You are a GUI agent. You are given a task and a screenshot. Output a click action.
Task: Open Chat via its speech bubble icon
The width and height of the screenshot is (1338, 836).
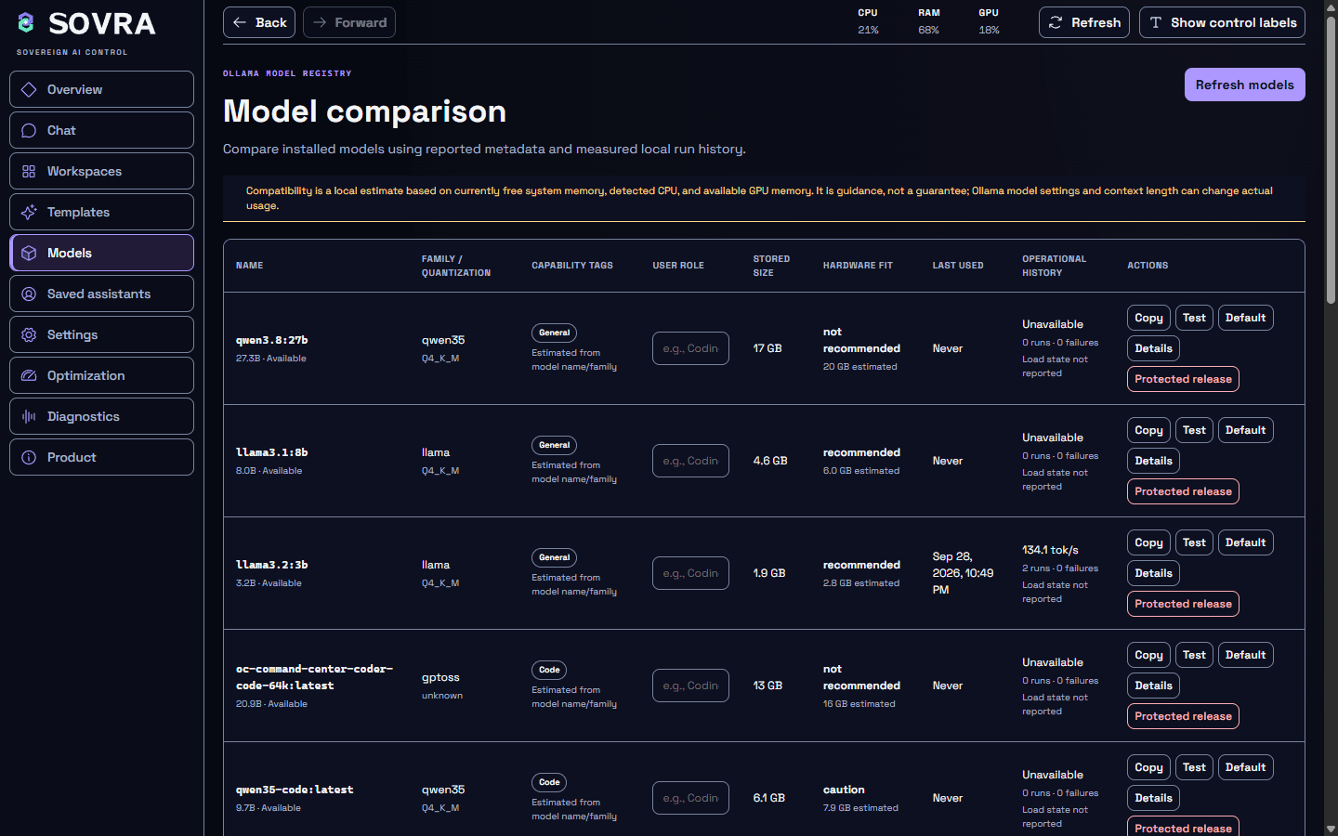tap(29, 130)
